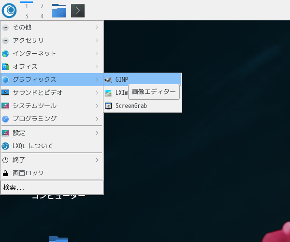Viewport: 290px width, 242px height.
Task: Click the LXQt について logo icon
Action: pyautogui.click(x=5, y=146)
